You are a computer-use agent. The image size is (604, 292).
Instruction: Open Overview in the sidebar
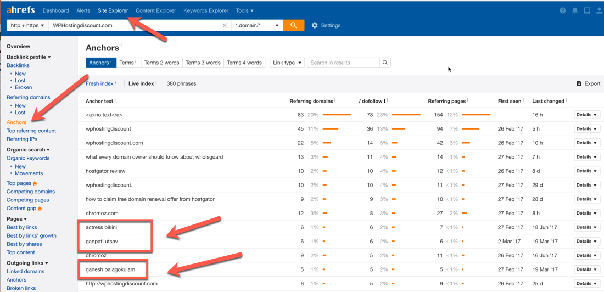point(18,46)
